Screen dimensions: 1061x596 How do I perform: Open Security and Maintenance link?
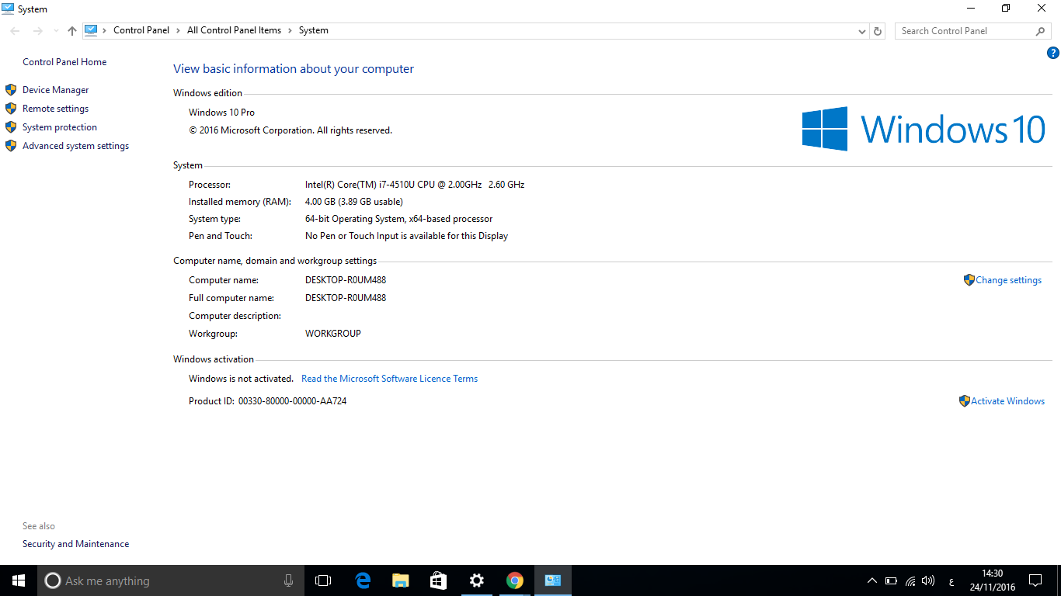point(75,544)
